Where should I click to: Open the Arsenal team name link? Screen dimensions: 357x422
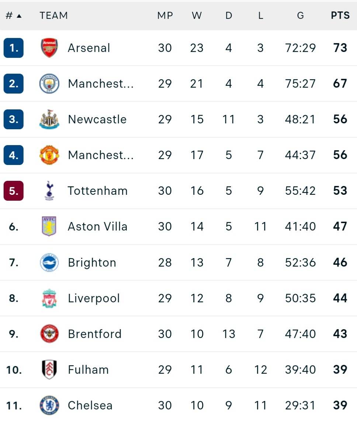pos(89,48)
